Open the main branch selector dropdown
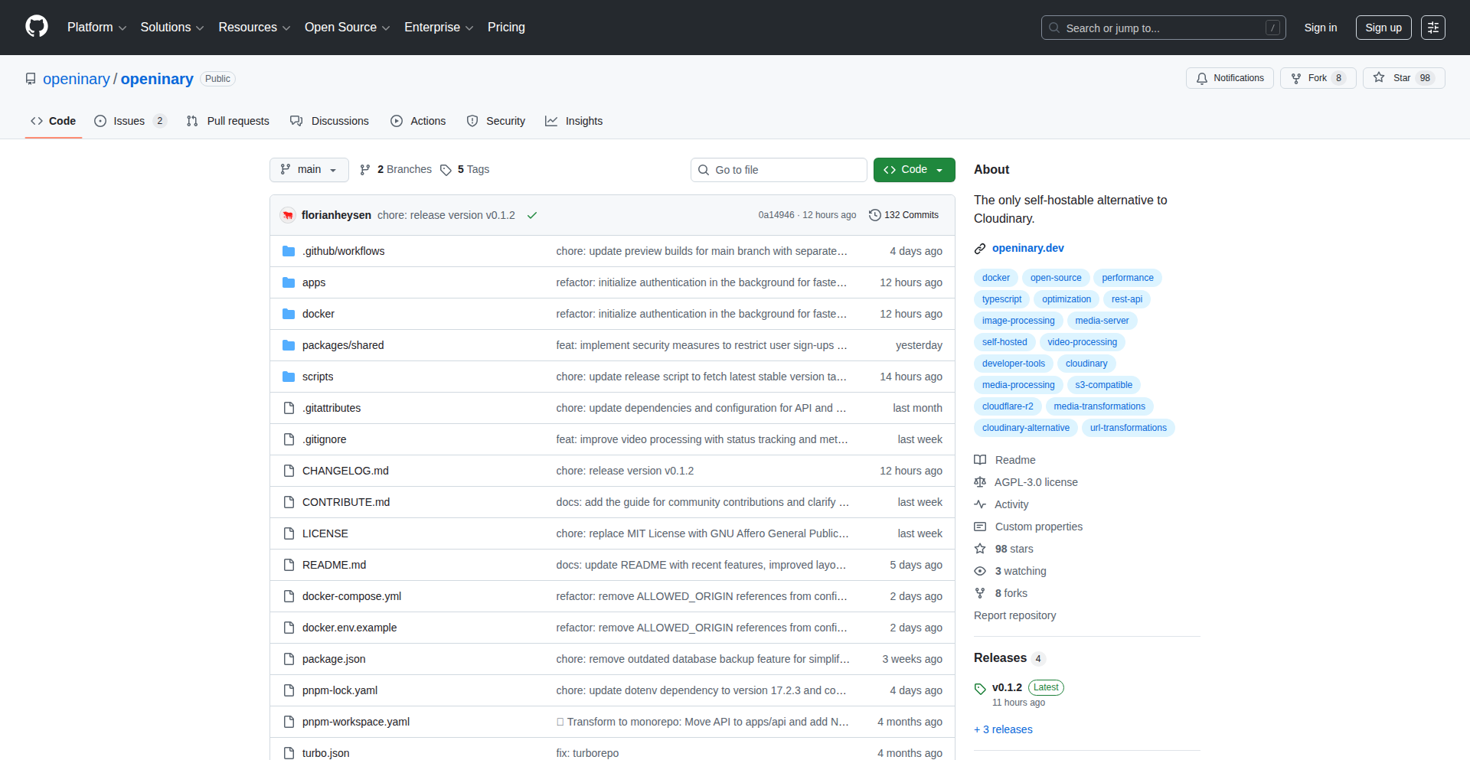 pyautogui.click(x=309, y=169)
